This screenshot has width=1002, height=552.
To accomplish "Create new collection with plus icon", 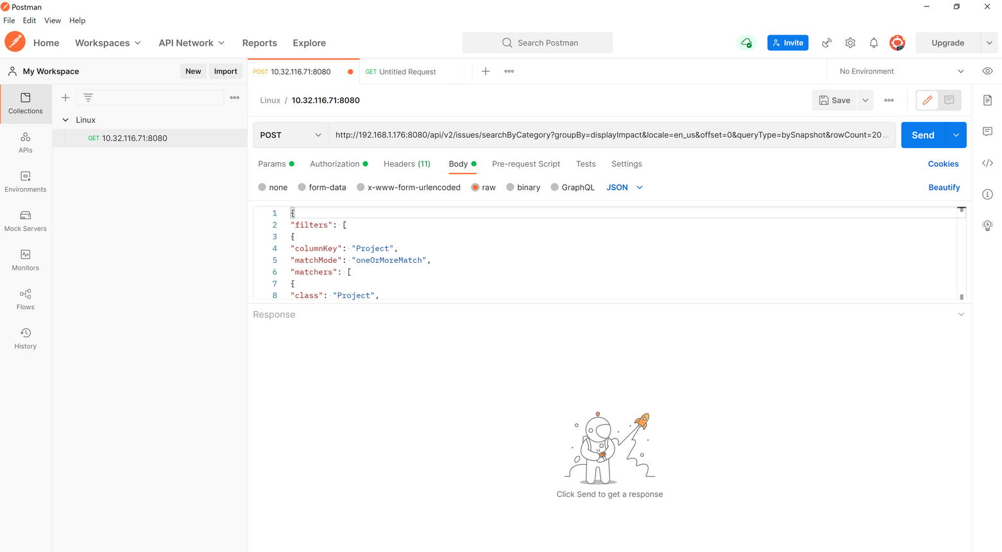I will click(x=65, y=97).
